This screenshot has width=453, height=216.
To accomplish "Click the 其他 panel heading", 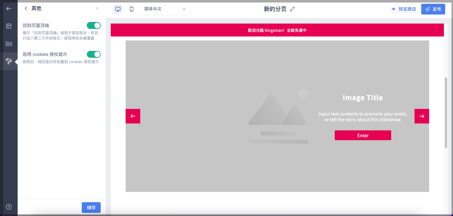I will [x=36, y=8].
